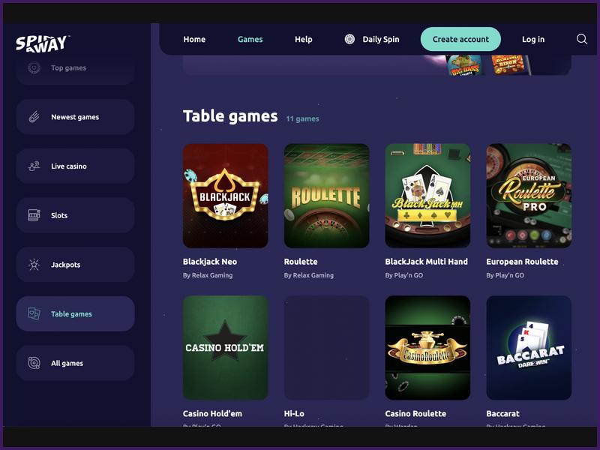600x450 pixels.
Task: Open the Home menu item
Action: pos(194,39)
